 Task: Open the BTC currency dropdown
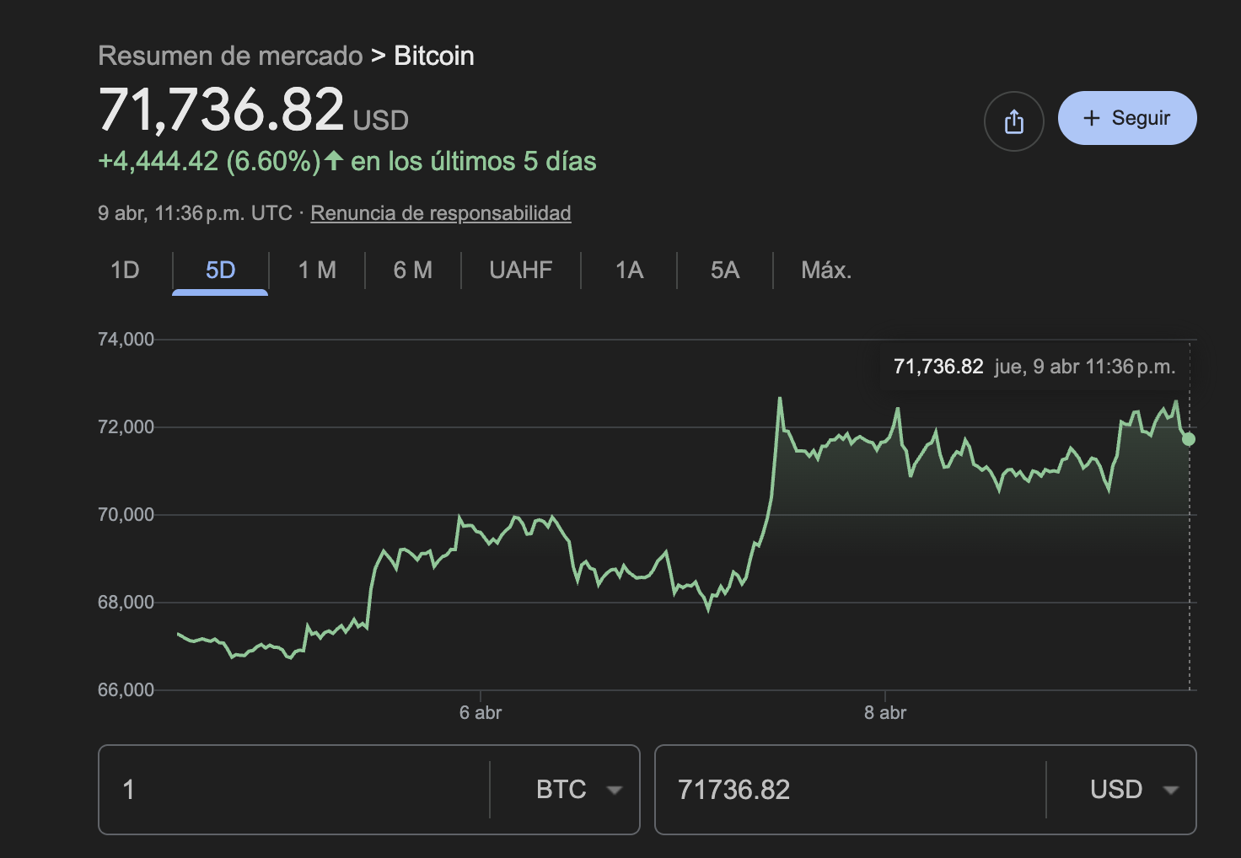click(x=577, y=790)
